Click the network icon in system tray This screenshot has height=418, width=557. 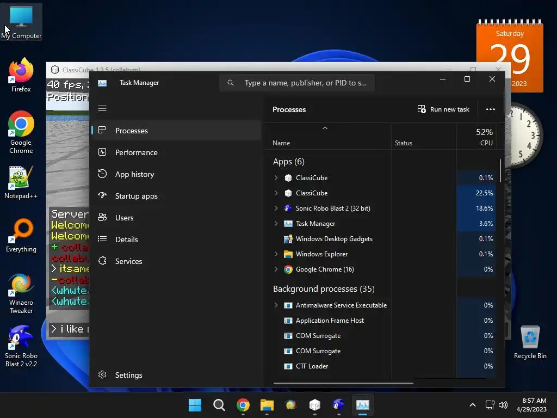coord(490,405)
